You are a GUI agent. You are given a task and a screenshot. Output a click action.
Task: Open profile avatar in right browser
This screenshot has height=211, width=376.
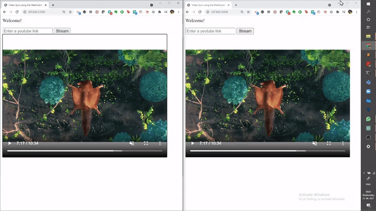click(350, 12)
